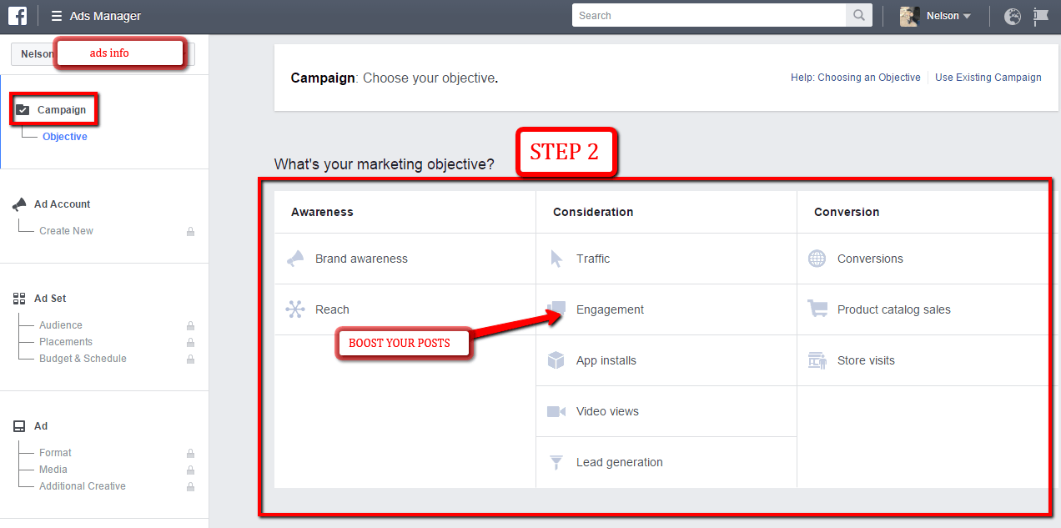Click the lock icon beside Additional Creative
This screenshot has width=1061, height=528.
coord(190,487)
